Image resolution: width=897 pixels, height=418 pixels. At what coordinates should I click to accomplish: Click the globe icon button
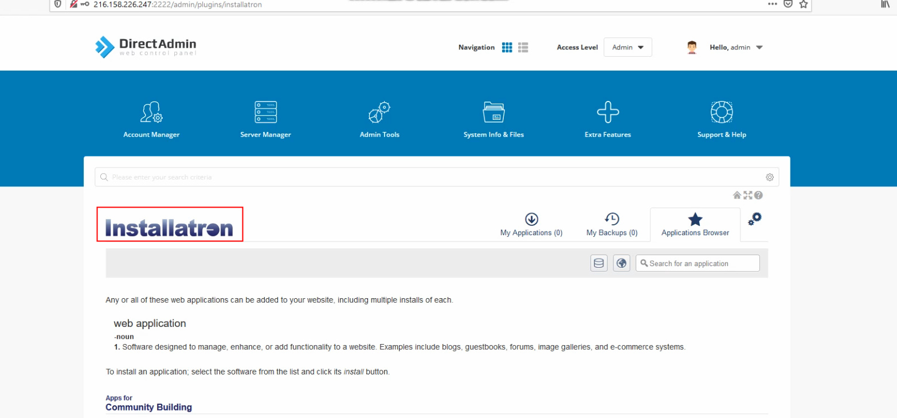[x=621, y=263]
